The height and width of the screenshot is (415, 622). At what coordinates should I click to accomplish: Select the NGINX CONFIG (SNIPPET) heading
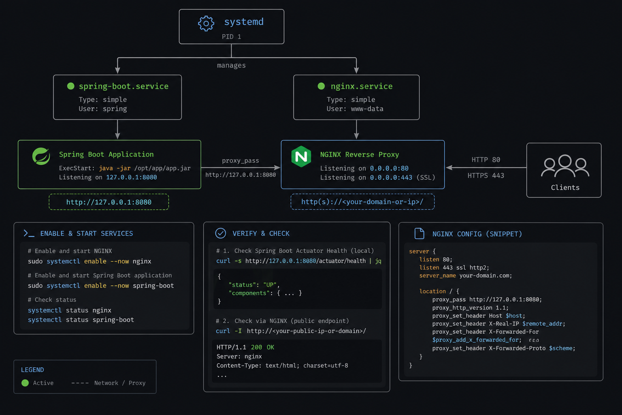point(477,234)
